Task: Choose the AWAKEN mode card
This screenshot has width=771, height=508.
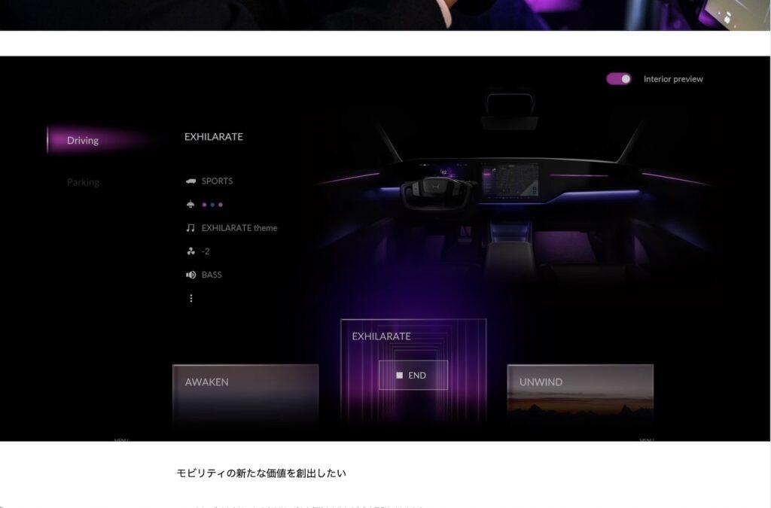Action: coord(245,396)
